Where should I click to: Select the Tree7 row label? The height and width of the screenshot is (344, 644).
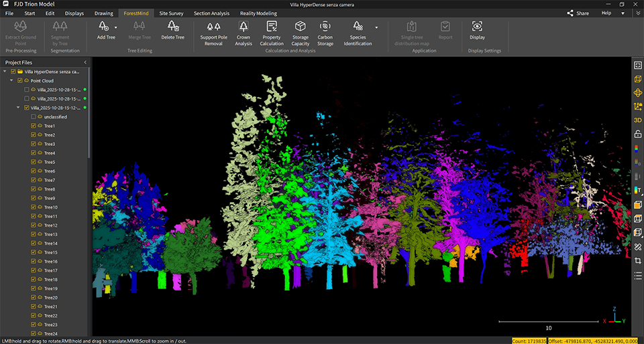click(49, 180)
